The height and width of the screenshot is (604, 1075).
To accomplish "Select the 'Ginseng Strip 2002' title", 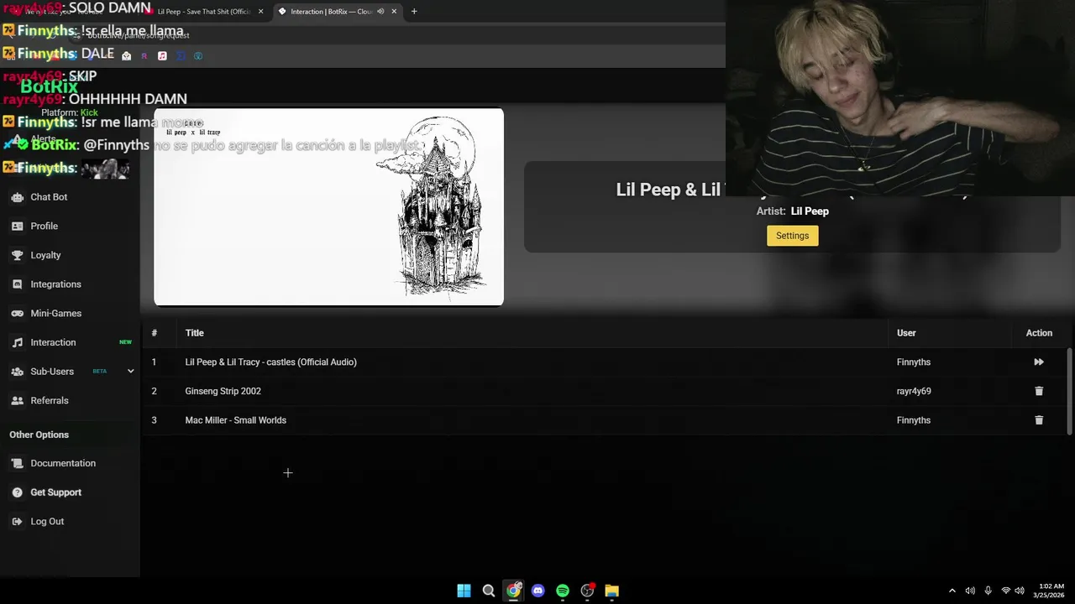I will point(223,391).
